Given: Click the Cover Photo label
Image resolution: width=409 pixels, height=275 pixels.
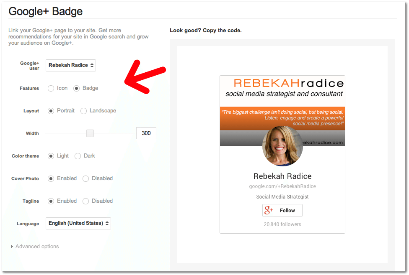Looking at the screenshot, I should [x=25, y=179].
